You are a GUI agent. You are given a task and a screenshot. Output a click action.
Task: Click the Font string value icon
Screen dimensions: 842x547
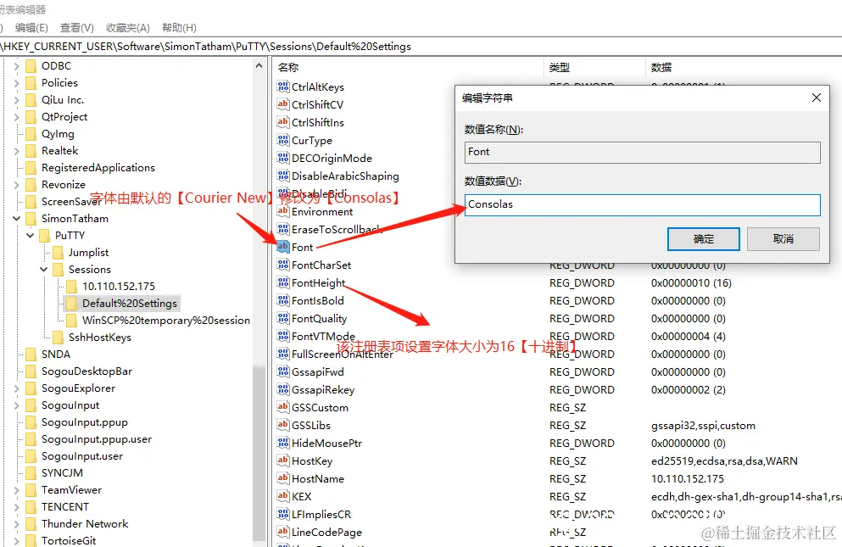(283, 247)
